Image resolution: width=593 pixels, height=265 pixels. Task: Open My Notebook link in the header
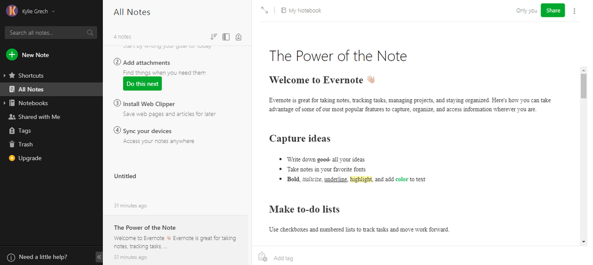point(305,10)
